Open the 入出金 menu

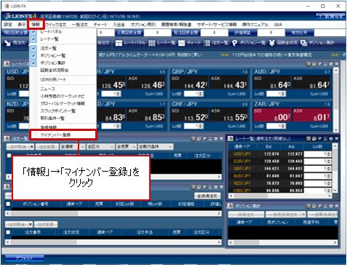(x=119, y=25)
